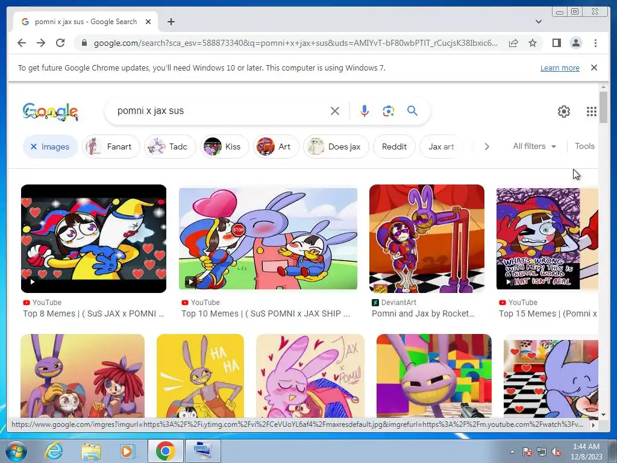Apply the Jax art filter chip
The image size is (617, 463).
click(440, 146)
